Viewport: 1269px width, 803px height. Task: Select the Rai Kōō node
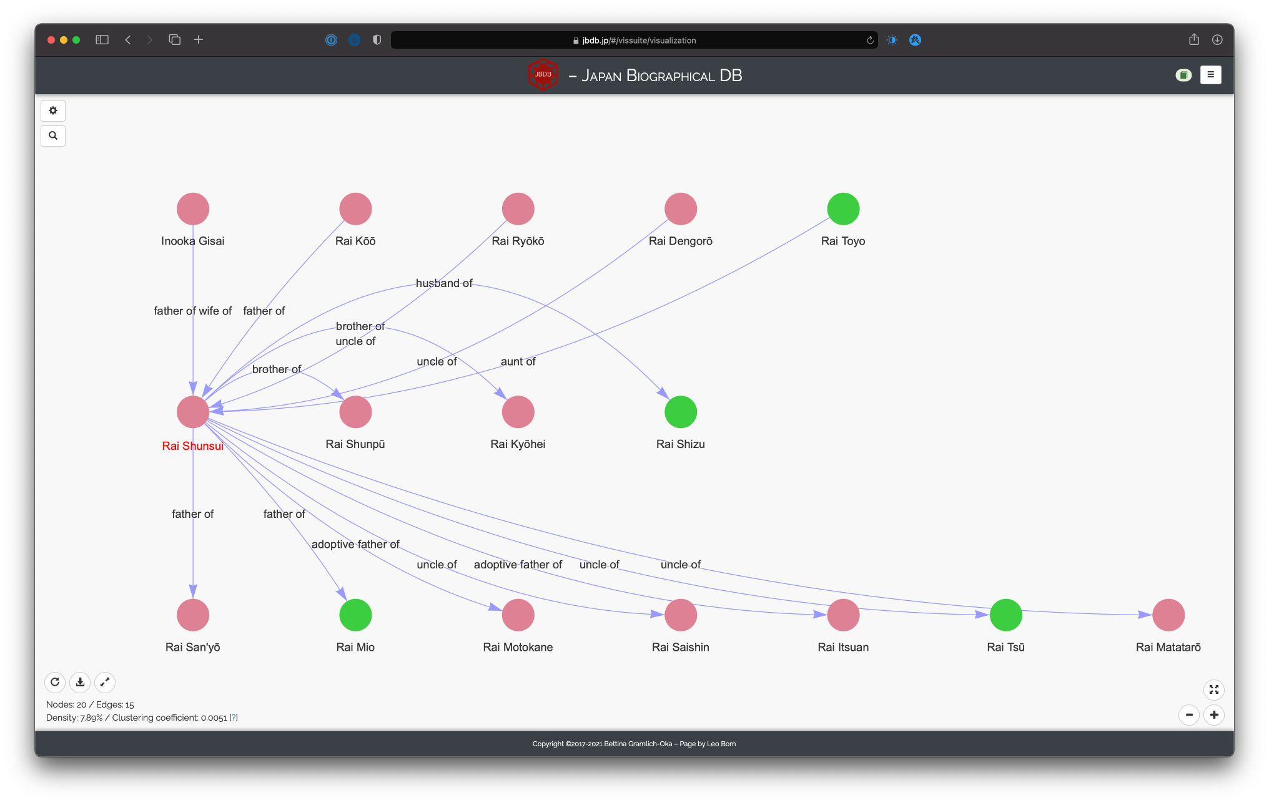coord(355,208)
